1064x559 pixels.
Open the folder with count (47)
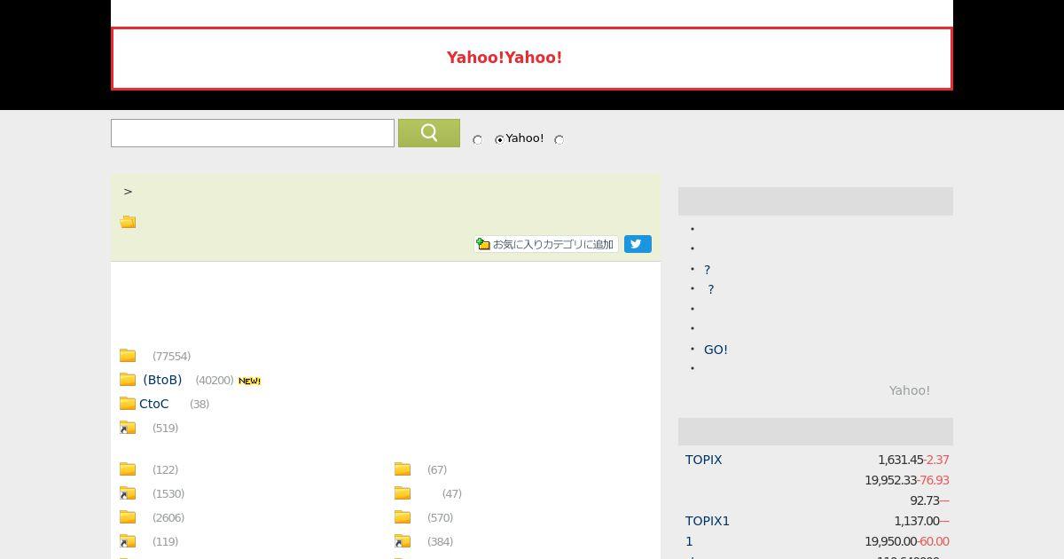coord(403,493)
